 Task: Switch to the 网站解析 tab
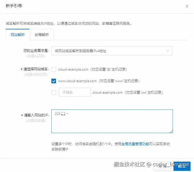coord(18,35)
